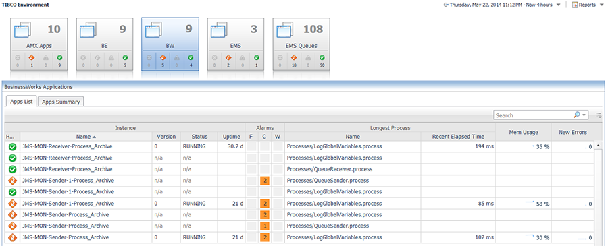Open the Reports menu
This screenshot has width=608, height=246.
[587, 5]
